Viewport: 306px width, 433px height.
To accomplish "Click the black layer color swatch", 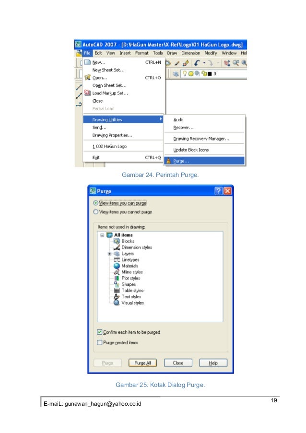I will tap(210, 74).
